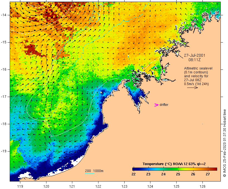228x189 pixels.
Task: Click latitude axis label '-19'
Action: [4, 151]
